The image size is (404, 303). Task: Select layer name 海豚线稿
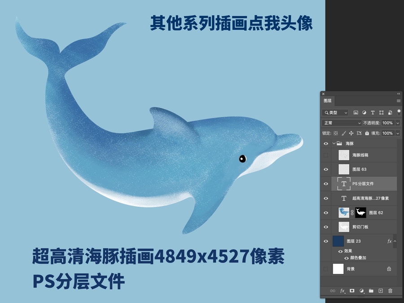point(360,155)
